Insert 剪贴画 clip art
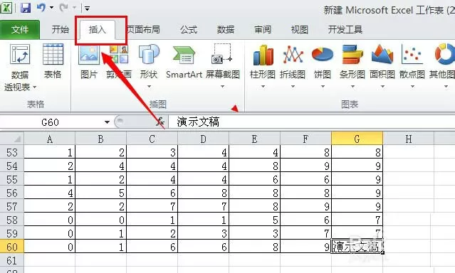Screen dimensions: 455x273 point(119,61)
